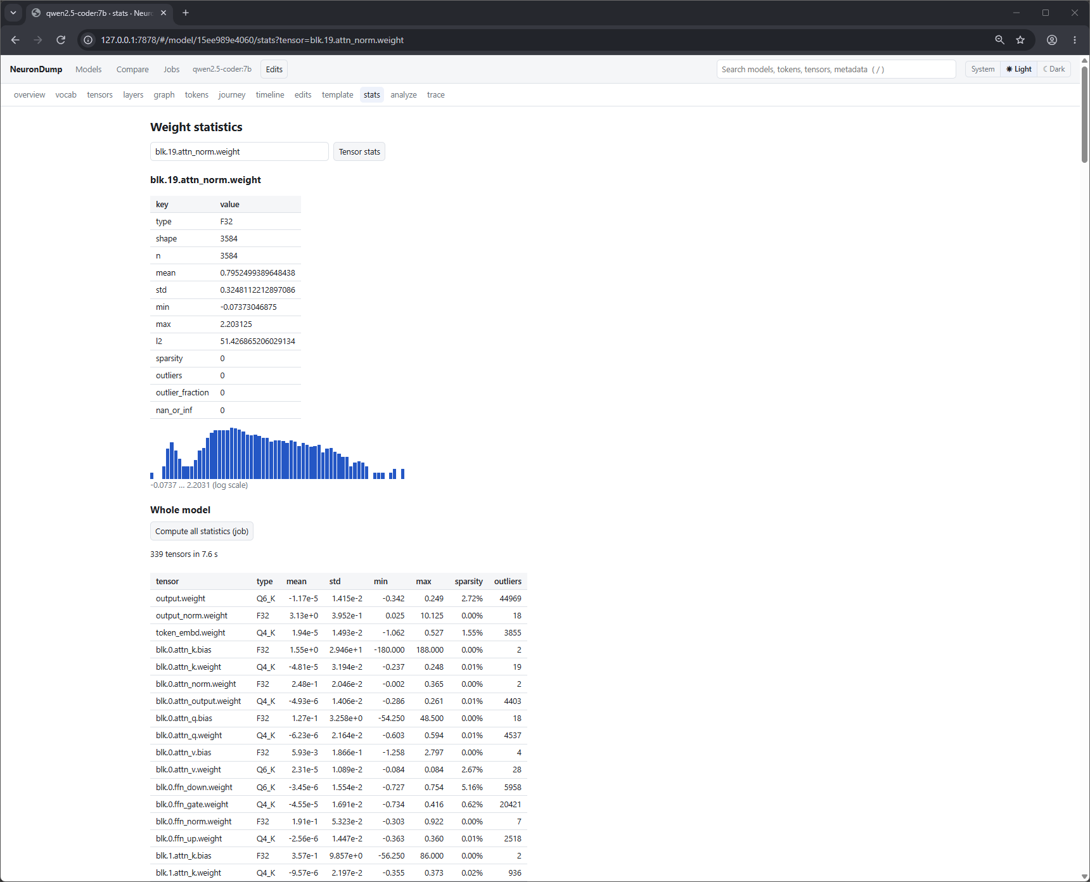
Task: Switch to the graph tab
Action: [x=164, y=95]
